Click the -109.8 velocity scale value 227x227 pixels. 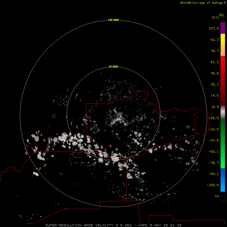point(213,185)
